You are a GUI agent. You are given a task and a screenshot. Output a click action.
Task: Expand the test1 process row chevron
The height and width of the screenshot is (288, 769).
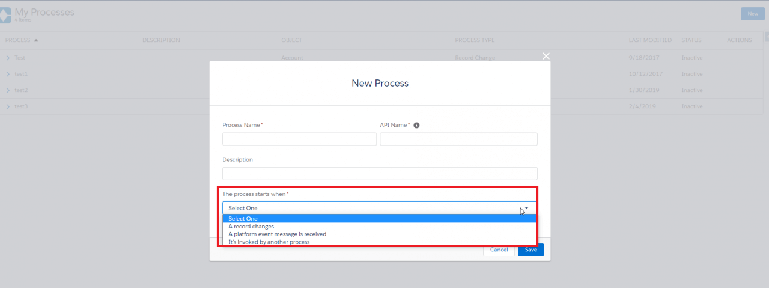[8, 74]
